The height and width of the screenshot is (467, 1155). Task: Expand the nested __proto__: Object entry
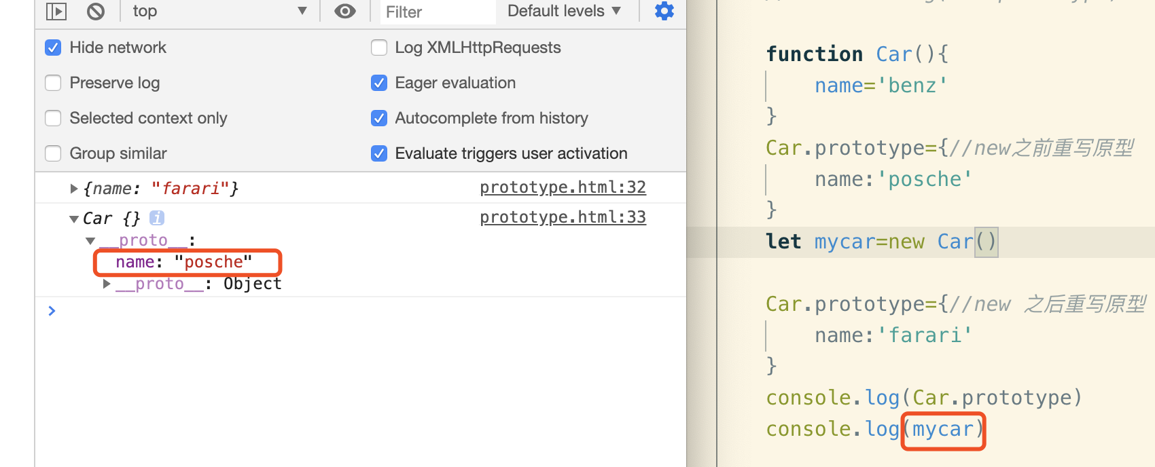tap(107, 284)
